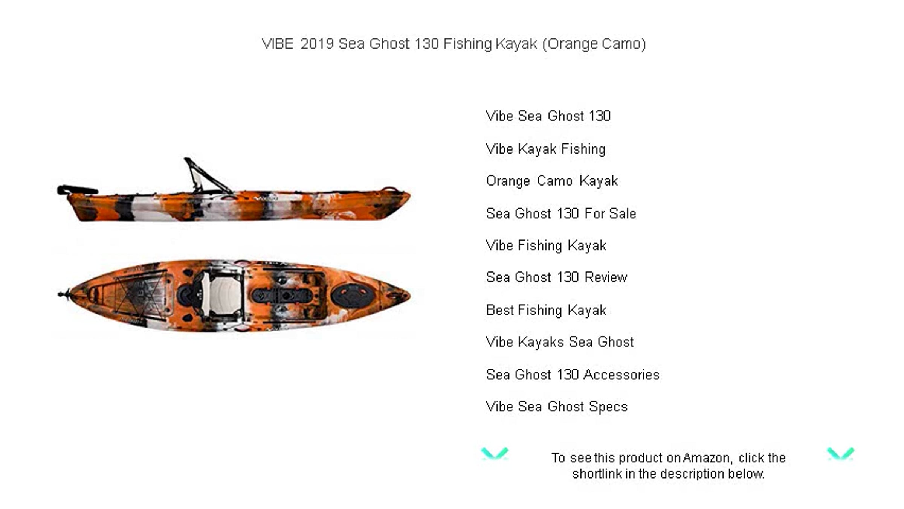This screenshot has width=904, height=509.
Task: Select the kayak top-view image
Action: point(234,296)
